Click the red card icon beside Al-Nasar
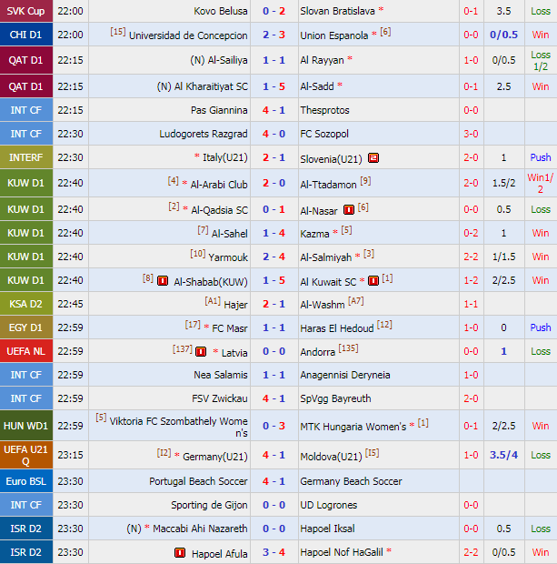Viewport: 557px width, 564px height. 349,210
